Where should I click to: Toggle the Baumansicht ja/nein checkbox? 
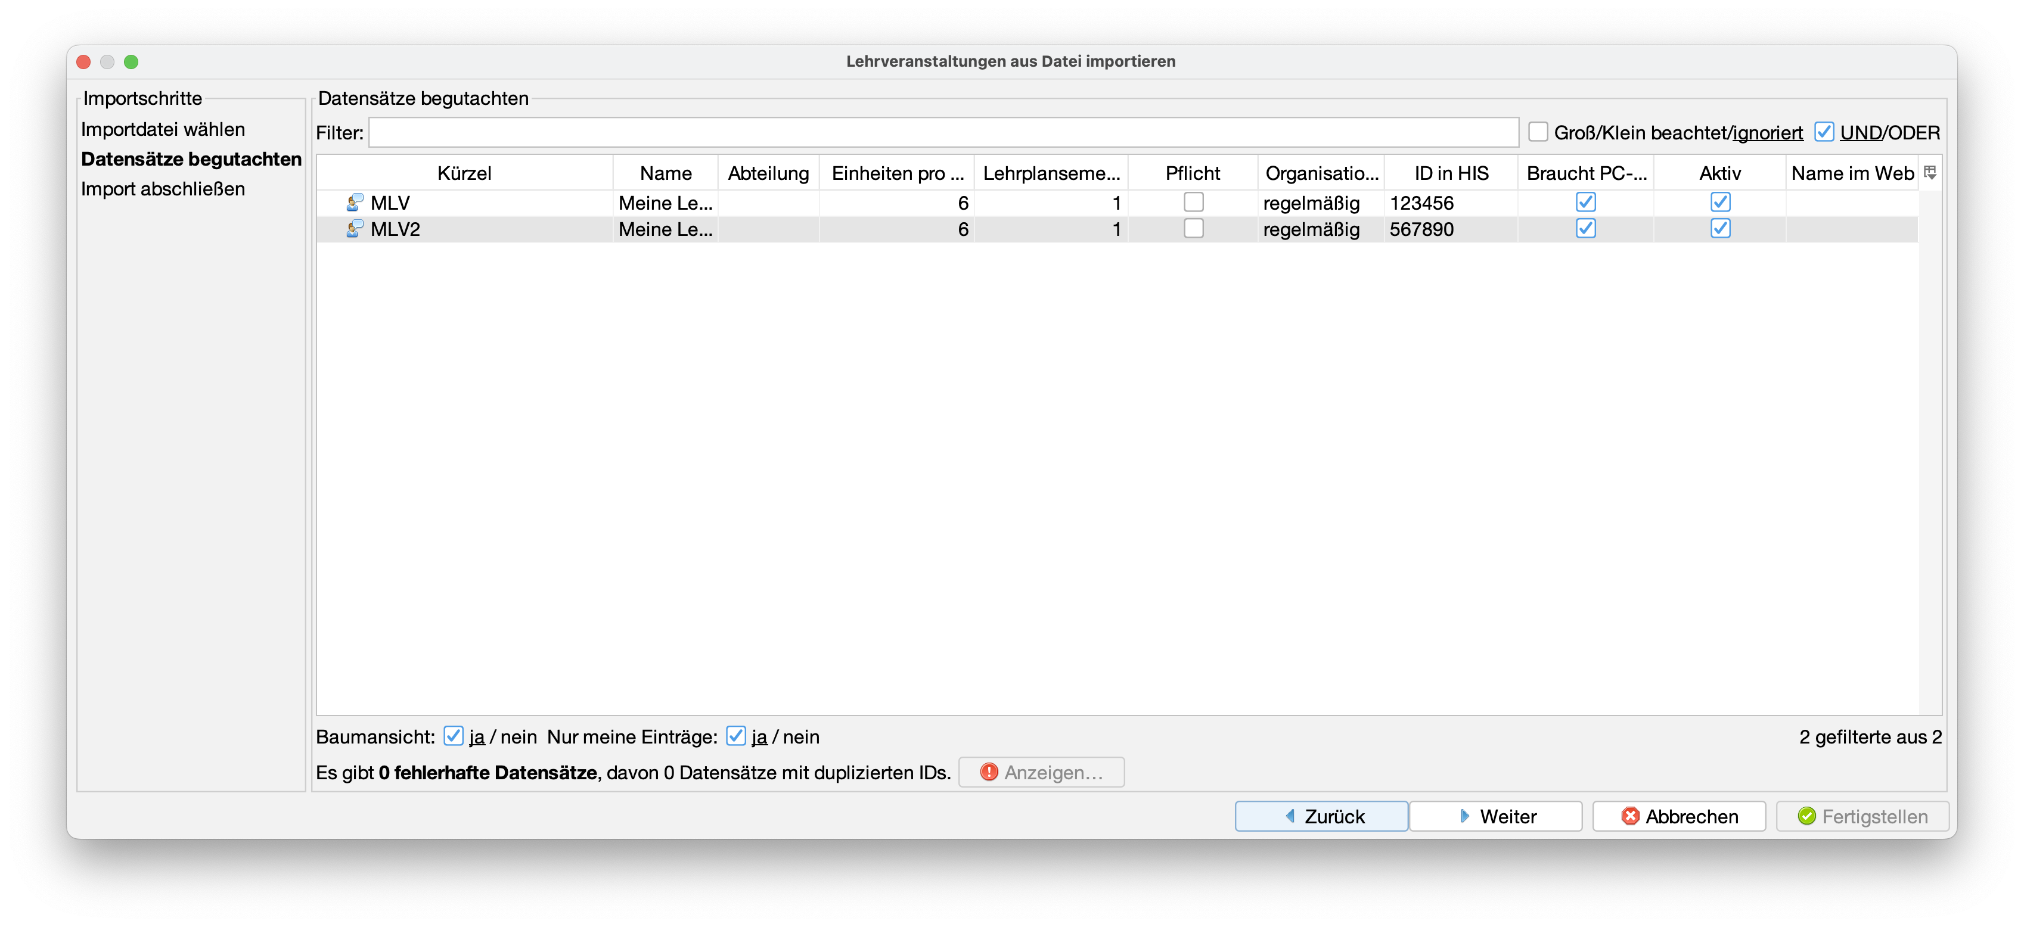click(452, 735)
